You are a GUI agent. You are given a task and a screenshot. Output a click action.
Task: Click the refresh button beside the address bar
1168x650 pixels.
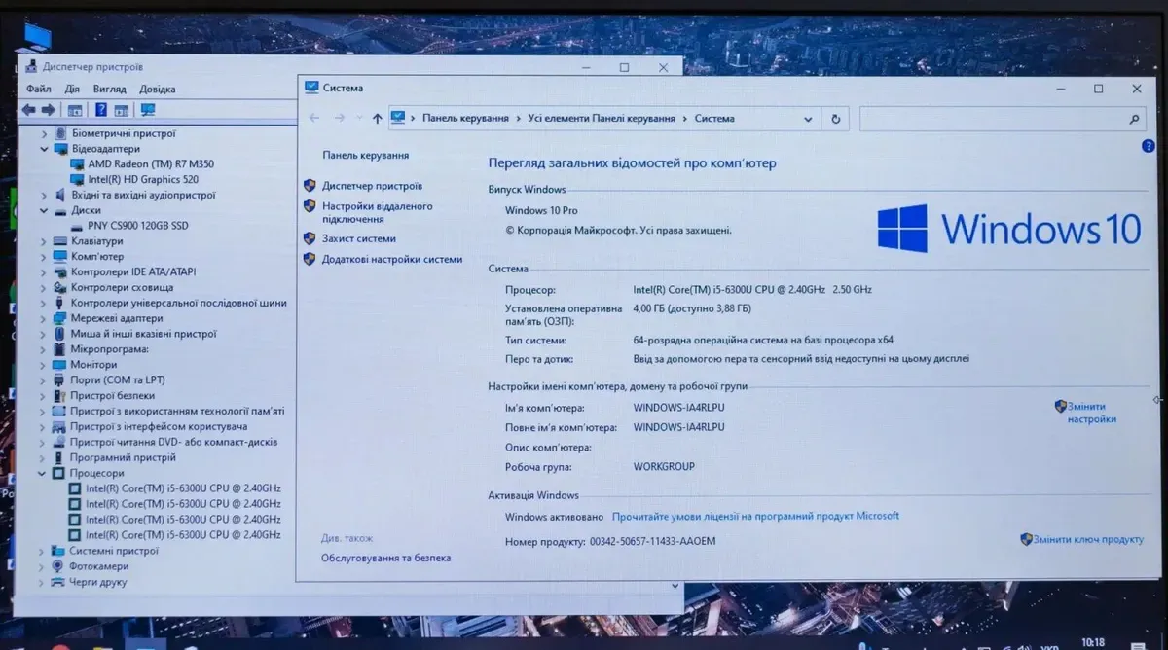pyautogui.click(x=835, y=119)
